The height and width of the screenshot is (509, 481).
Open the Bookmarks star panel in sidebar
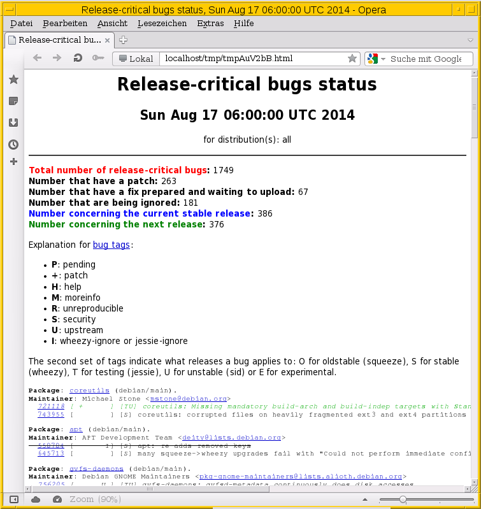pos(13,80)
